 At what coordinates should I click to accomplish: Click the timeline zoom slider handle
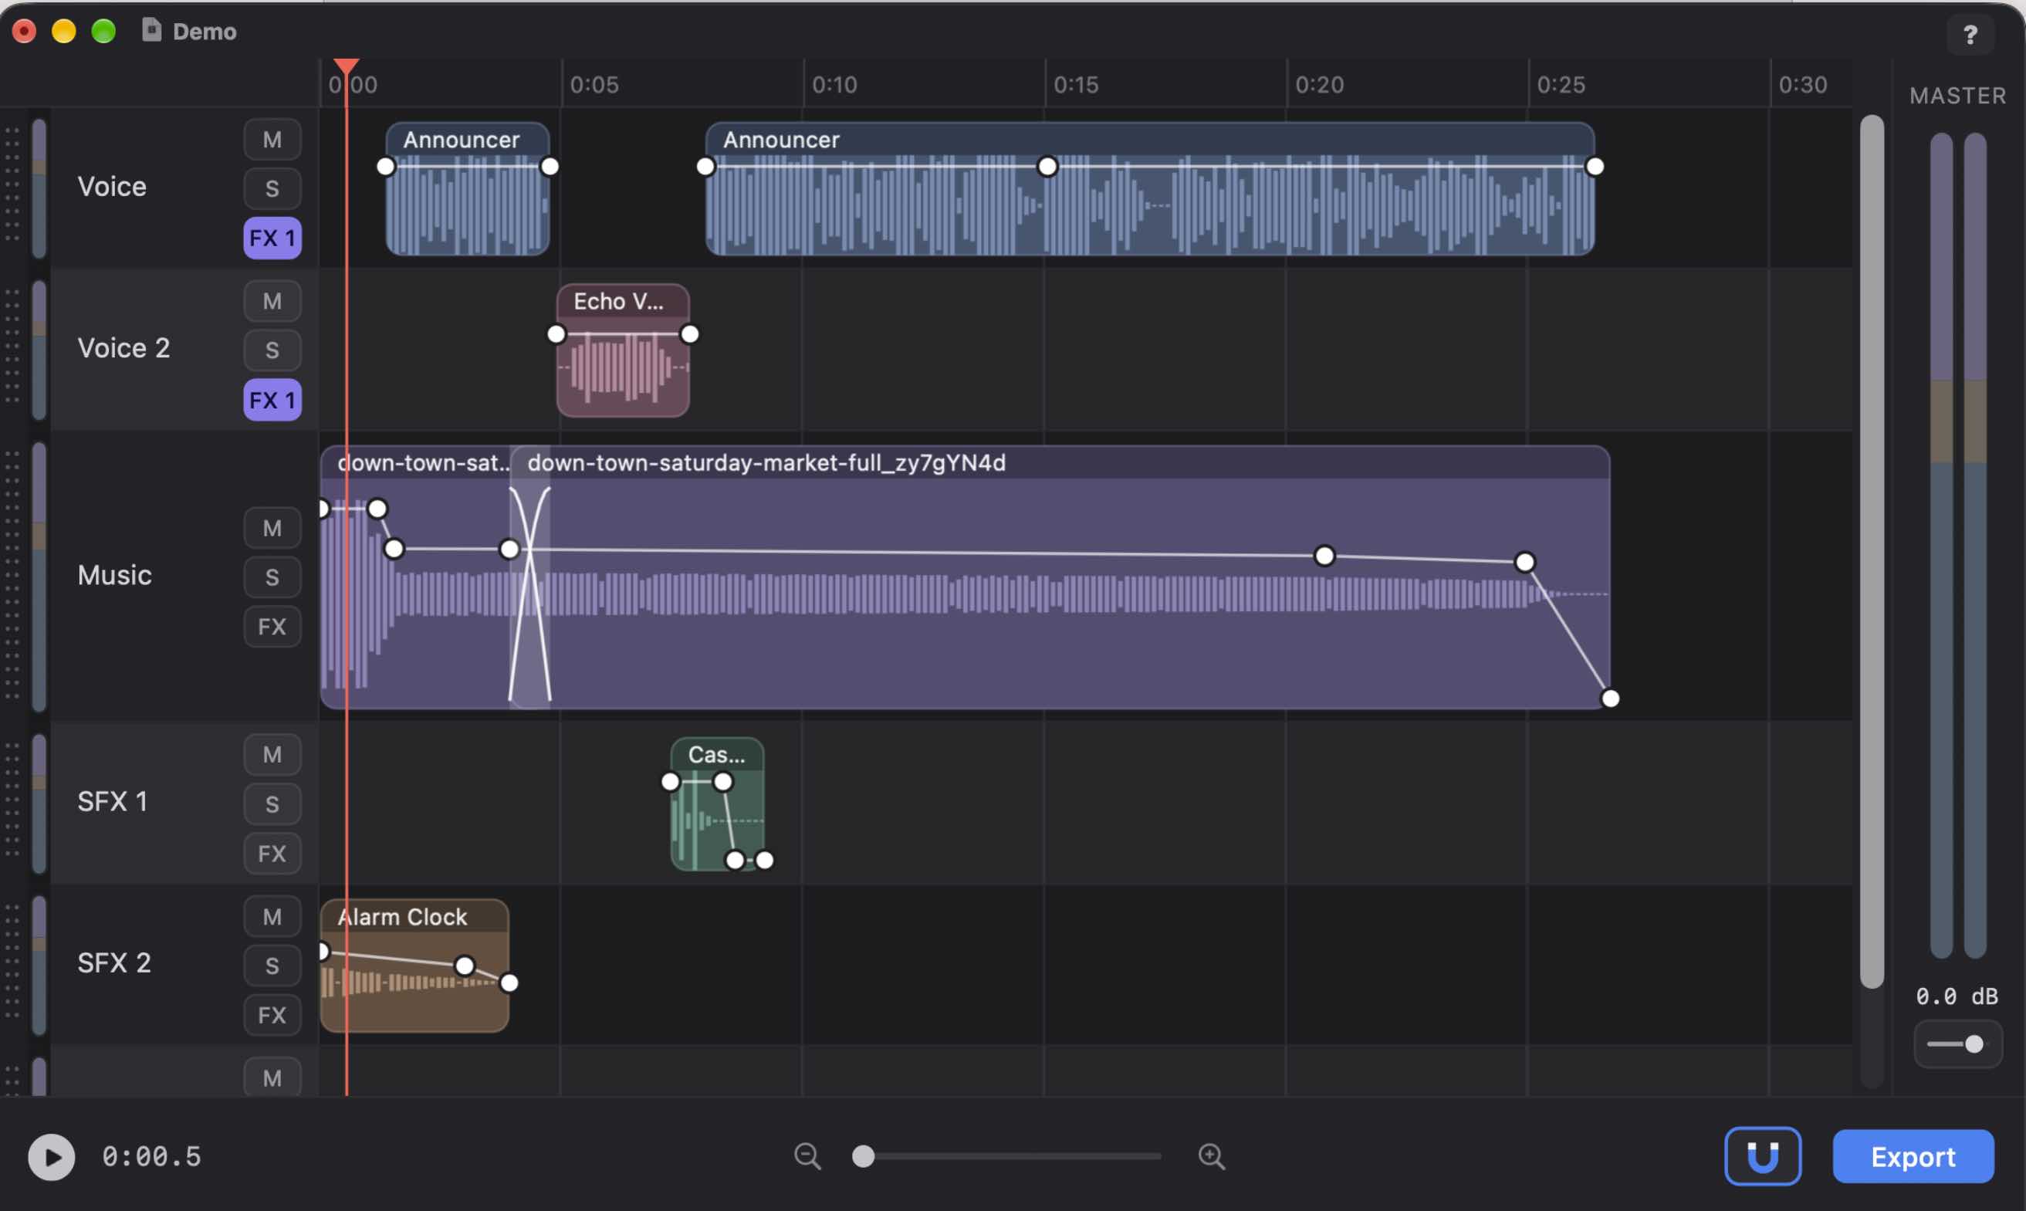[864, 1156]
